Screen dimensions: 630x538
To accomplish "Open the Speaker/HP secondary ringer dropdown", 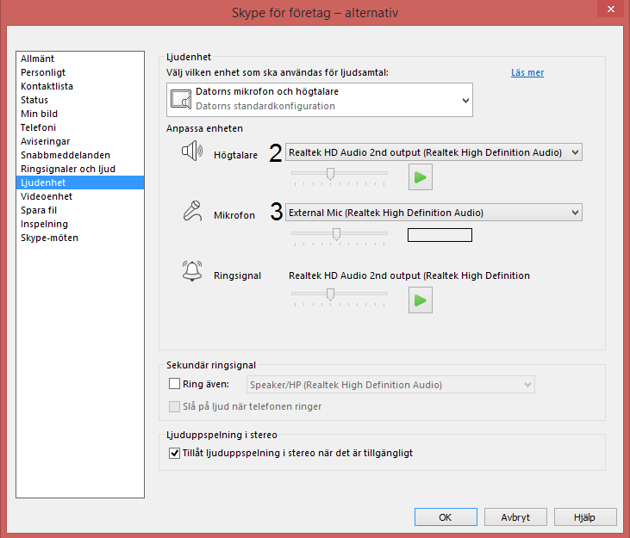I will pos(390,385).
